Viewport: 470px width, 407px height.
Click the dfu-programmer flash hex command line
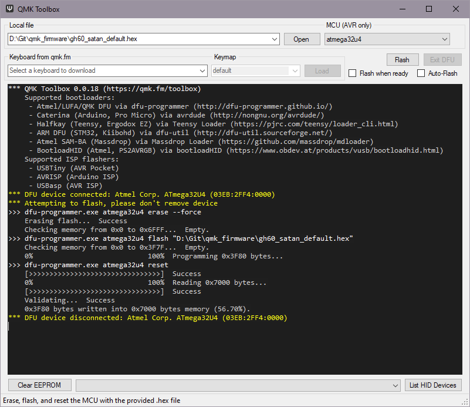tap(181, 238)
